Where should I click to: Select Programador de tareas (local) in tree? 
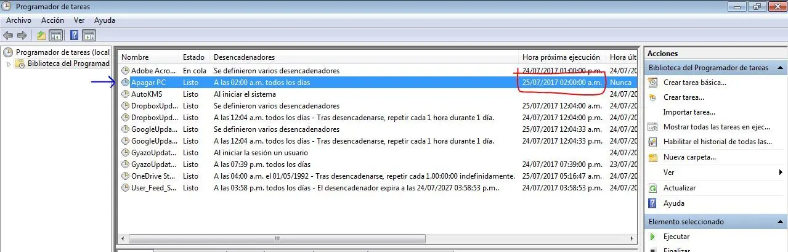pyautogui.click(x=62, y=52)
